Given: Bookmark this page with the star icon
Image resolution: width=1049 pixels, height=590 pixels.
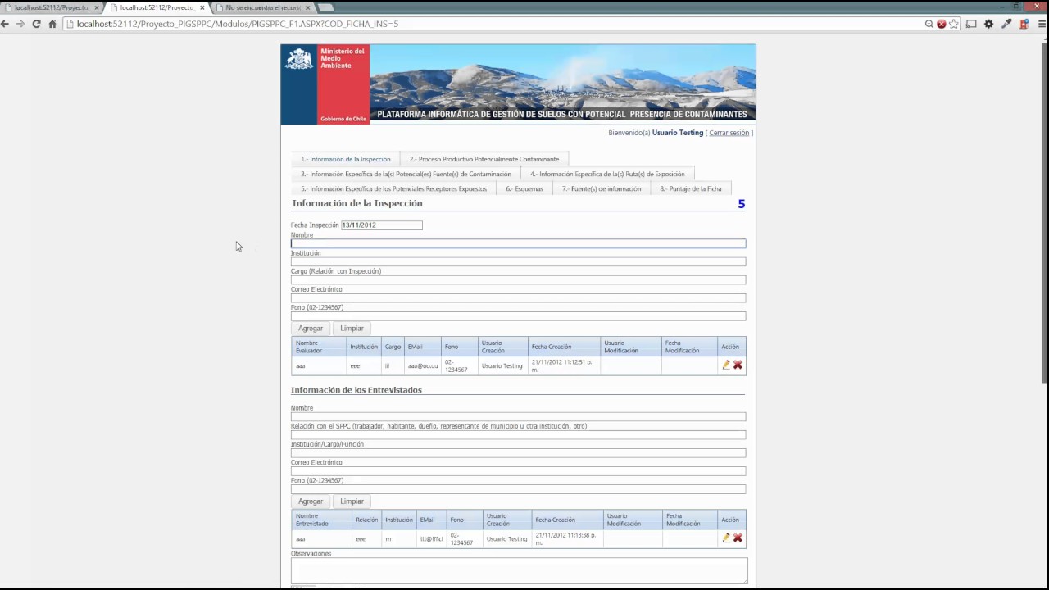Looking at the screenshot, I should tap(953, 24).
